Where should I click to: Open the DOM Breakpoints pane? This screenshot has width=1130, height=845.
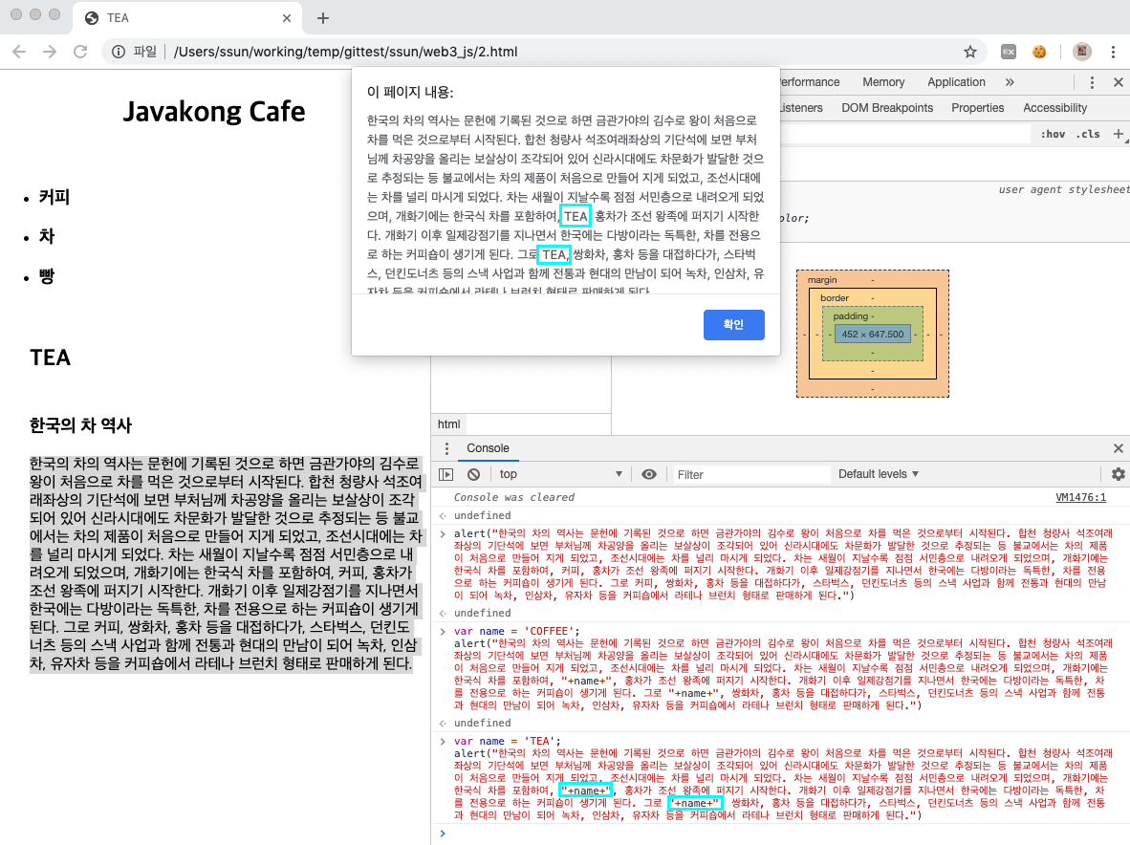tap(886, 108)
